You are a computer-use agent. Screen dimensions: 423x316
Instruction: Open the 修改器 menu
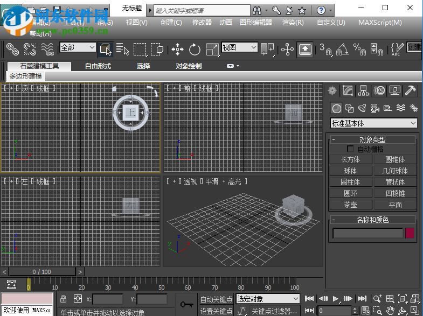tap(202, 23)
